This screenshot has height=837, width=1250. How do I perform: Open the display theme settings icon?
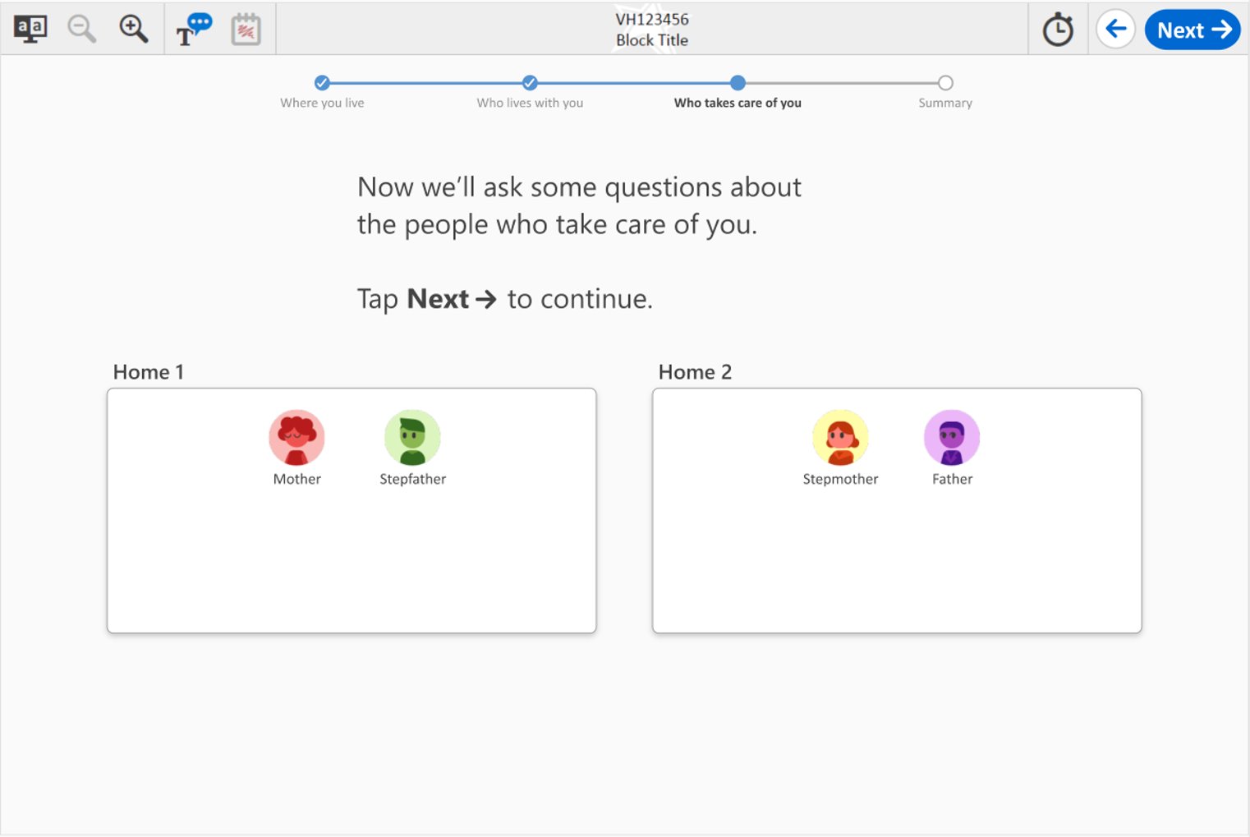coord(30,30)
